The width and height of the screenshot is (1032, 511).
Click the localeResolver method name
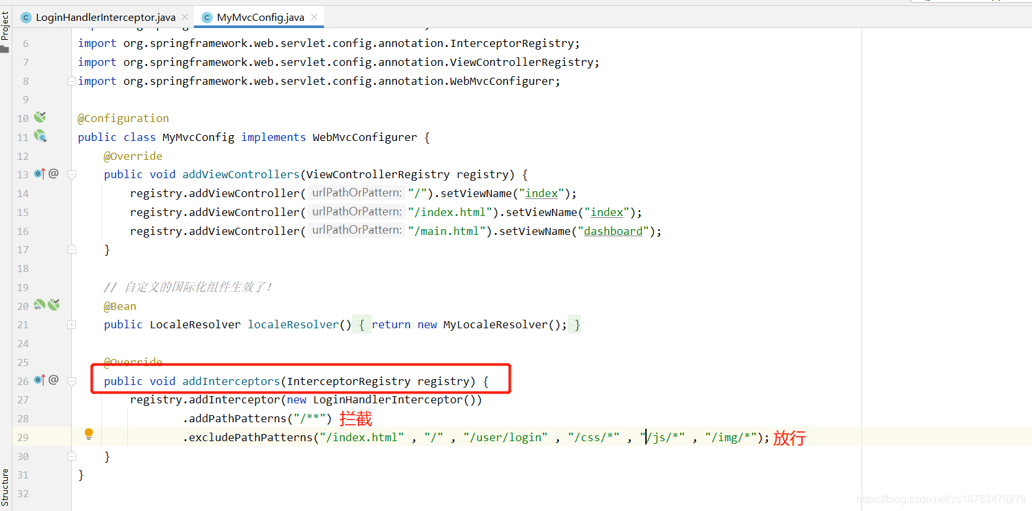pyautogui.click(x=293, y=324)
